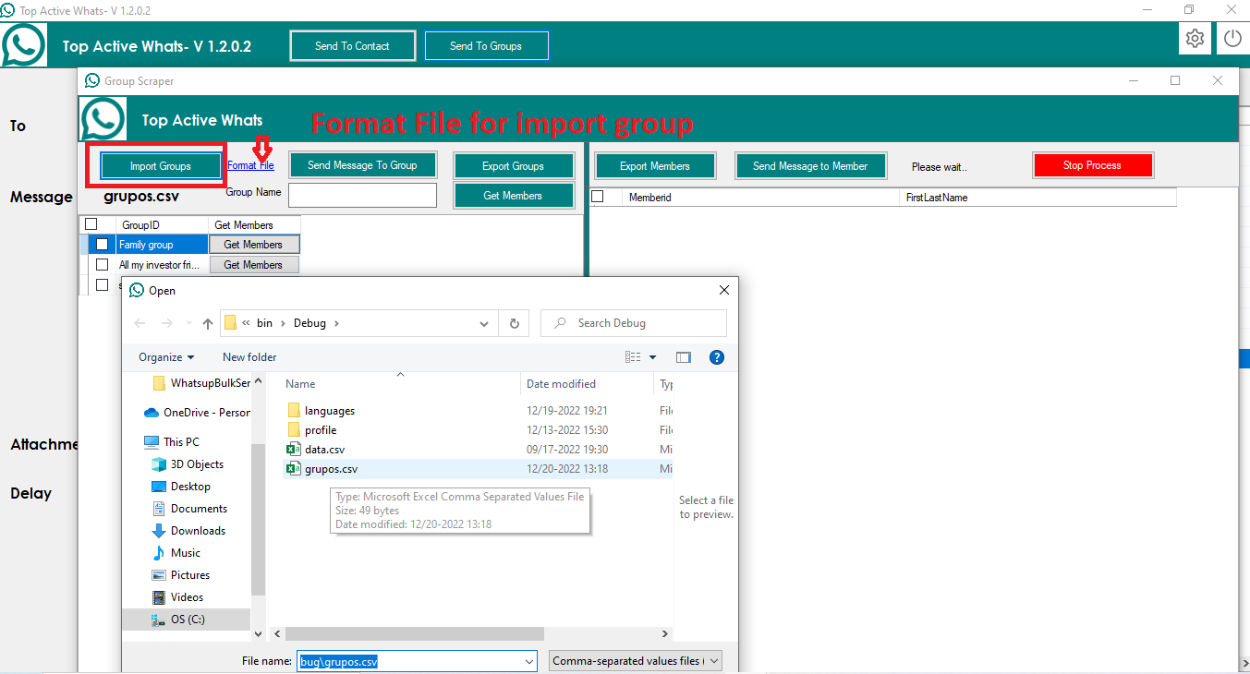
Task: Click the power icon in main window
Action: point(1232,38)
